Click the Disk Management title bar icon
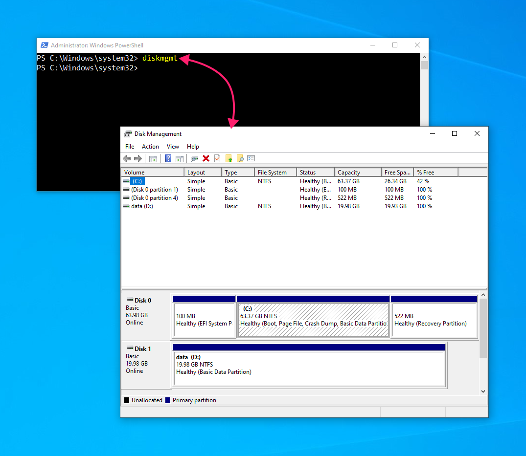The image size is (526, 456). [128, 134]
